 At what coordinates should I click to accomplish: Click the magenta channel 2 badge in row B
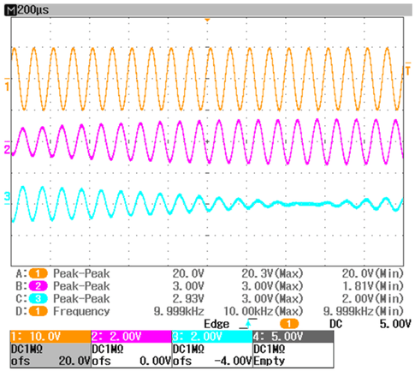pyautogui.click(x=38, y=286)
